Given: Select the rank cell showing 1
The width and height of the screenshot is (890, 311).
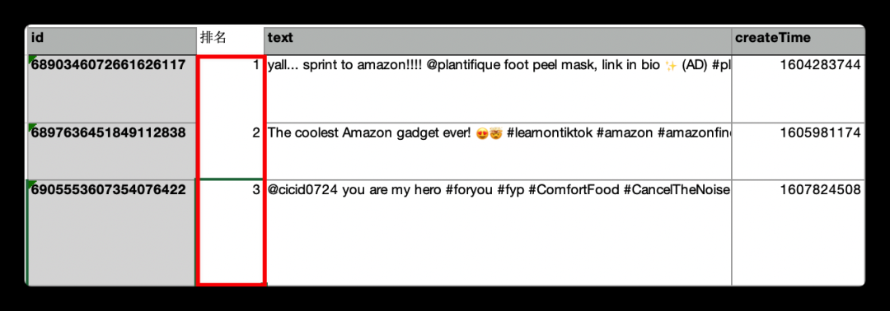Looking at the screenshot, I should pos(230,88).
